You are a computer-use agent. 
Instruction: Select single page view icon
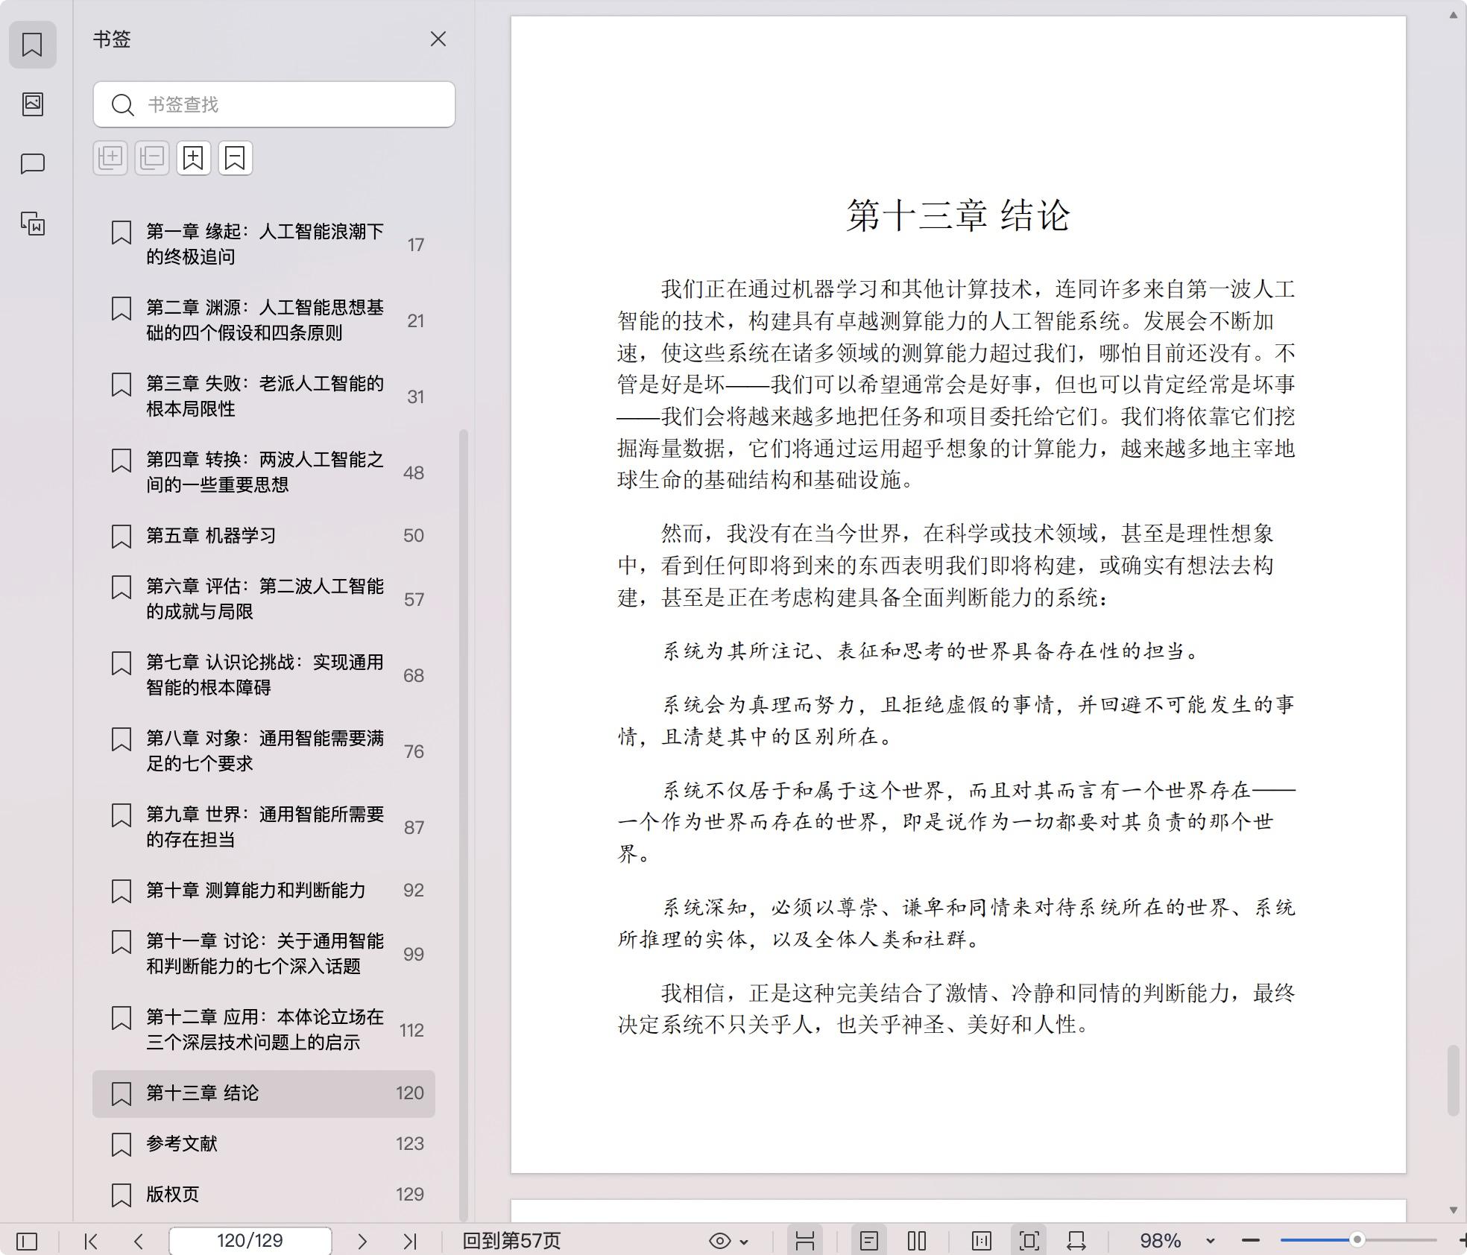[869, 1241]
